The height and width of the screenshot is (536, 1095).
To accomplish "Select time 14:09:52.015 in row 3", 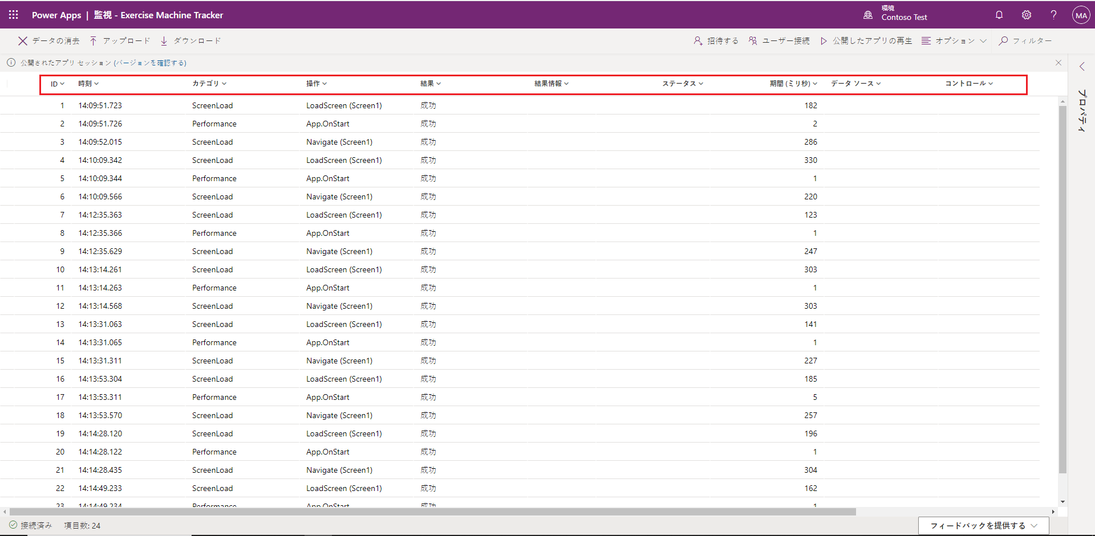I will [100, 142].
